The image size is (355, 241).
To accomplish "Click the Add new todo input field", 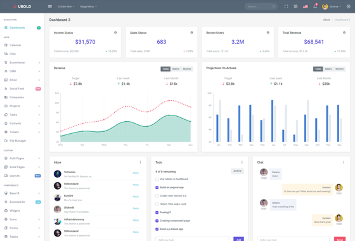I will tap(192, 240).
